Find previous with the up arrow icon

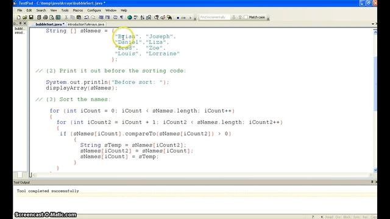[x=240, y=17]
